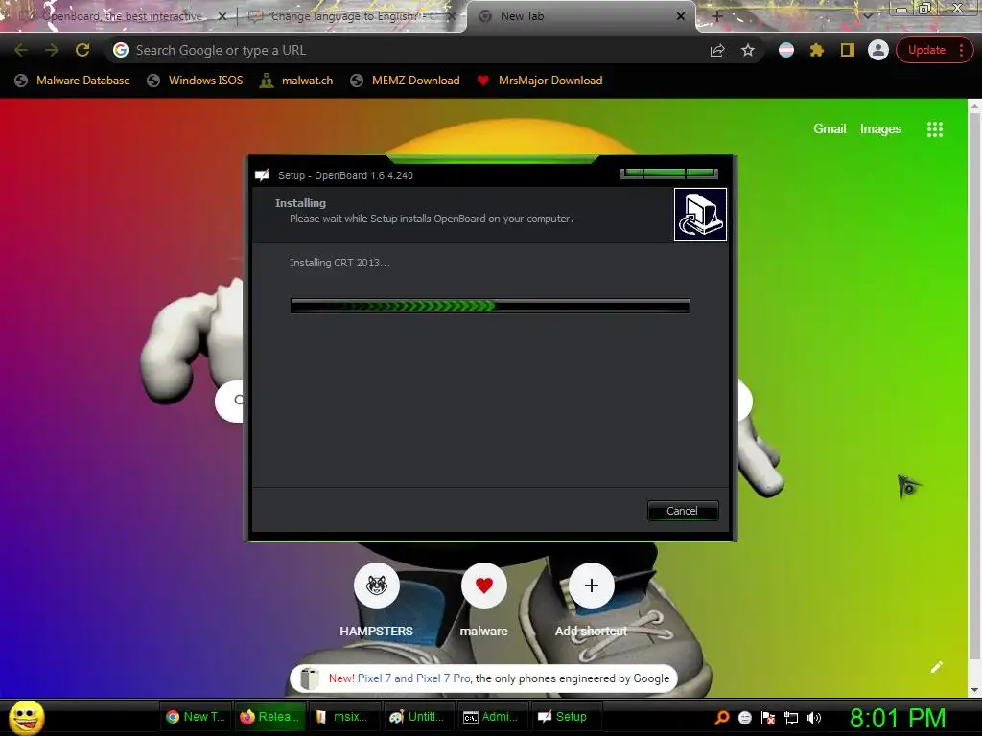Toggle the browser side panel icon
This screenshot has height=736, width=982.
[848, 50]
